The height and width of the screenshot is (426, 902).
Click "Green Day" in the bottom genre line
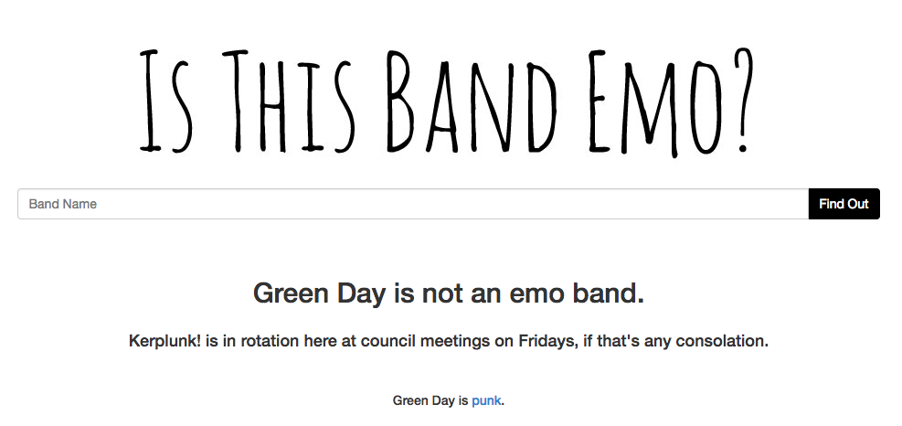pyautogui.click(x=424, y=400)
